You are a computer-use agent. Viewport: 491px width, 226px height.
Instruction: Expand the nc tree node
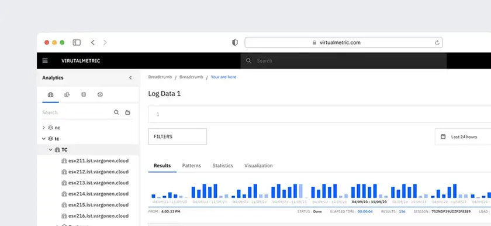point(43,128)
